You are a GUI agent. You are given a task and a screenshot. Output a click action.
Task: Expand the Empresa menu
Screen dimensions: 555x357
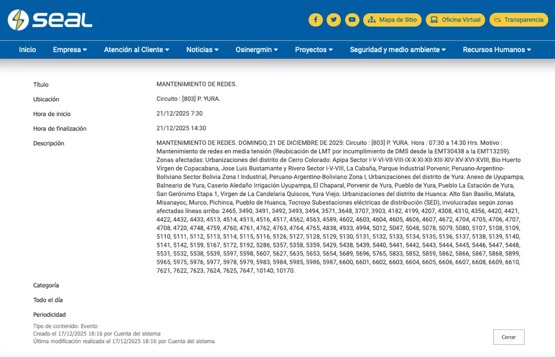pos(70,50)
